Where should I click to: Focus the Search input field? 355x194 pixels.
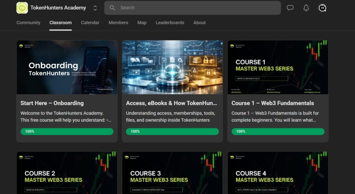pyautogui.click(x=192, y=8)
